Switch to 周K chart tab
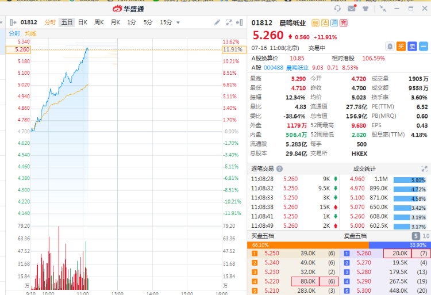 99,22
